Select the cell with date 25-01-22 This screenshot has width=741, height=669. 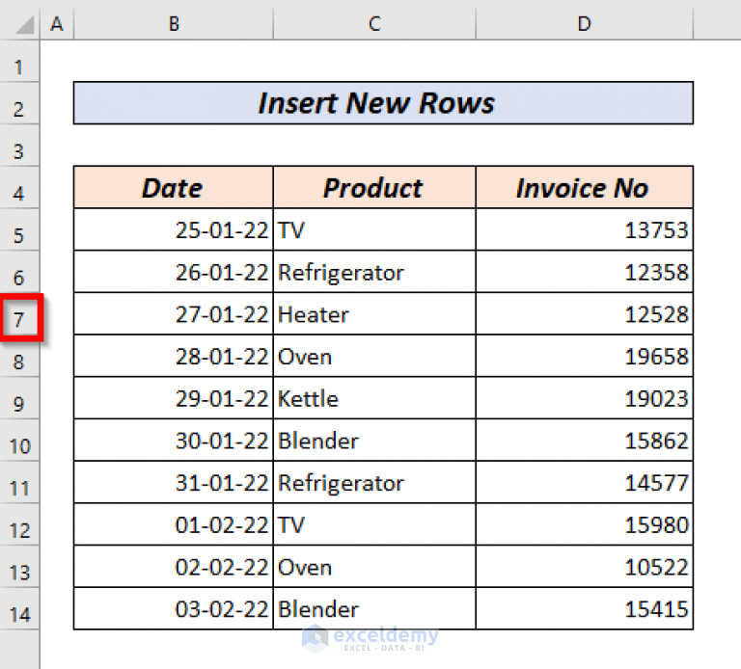point(174,230)
